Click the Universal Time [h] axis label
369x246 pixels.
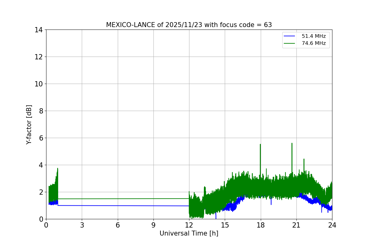[189, 233]
